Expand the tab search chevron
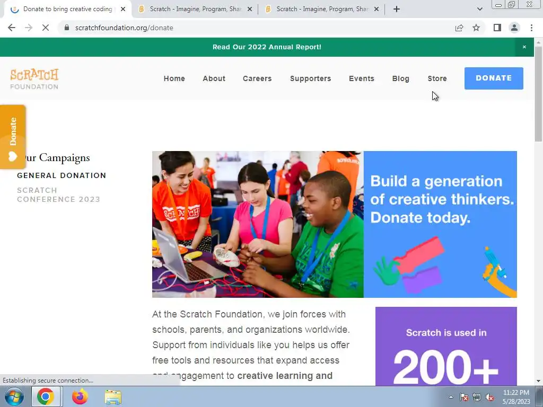The width and height of the screenshot is (543, 407). [479, 10]
